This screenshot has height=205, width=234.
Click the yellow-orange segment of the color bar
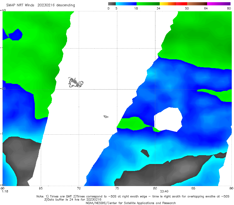(x=168, y=4)
